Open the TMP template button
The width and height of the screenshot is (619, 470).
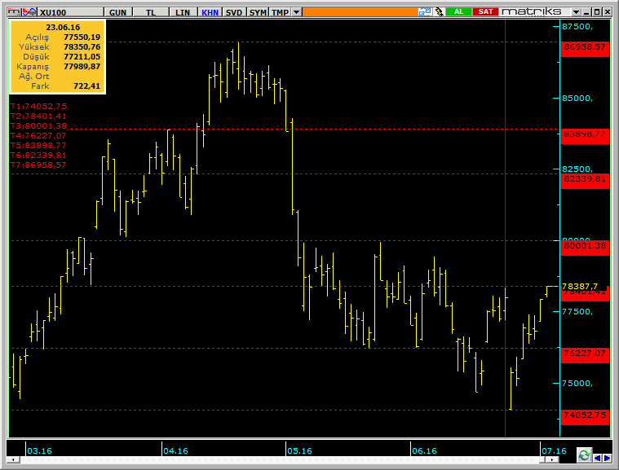pyautogui.click(x=280, y=12)
